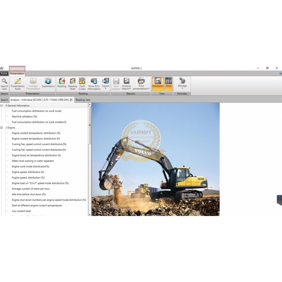Click the MATRIS app icon in title bar
Screen dimensions: 282x282
tap(1, 68)
